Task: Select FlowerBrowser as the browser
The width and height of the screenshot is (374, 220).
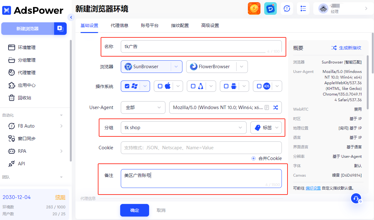Action: click(x=211, y=67)
